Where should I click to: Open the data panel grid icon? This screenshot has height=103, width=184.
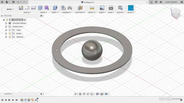[2, 2]
